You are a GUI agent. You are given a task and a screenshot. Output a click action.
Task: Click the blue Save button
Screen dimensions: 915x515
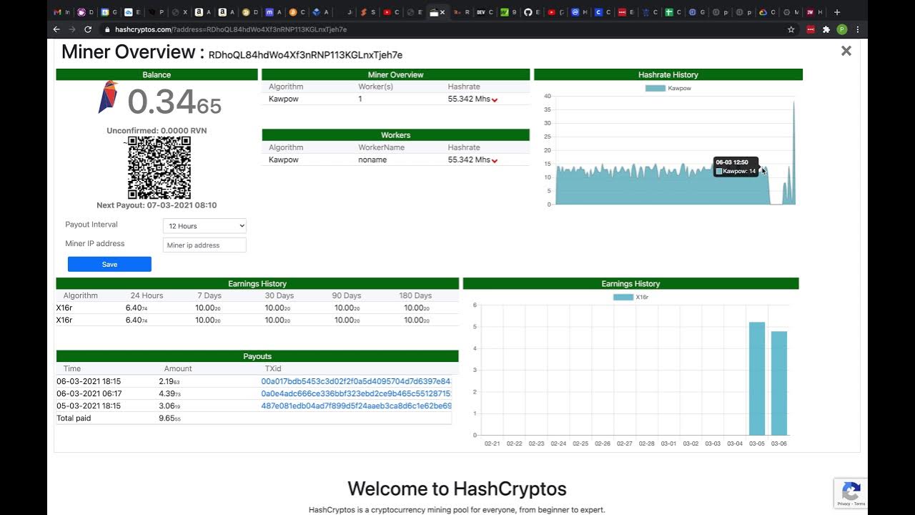pos(109,265)
